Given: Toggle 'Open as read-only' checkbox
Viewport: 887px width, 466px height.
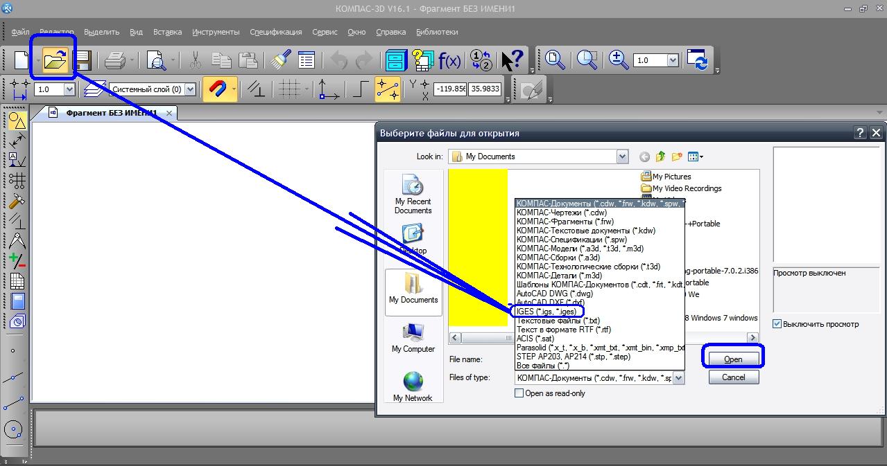Looking at the screenshot, I should [x=519, y=393].
